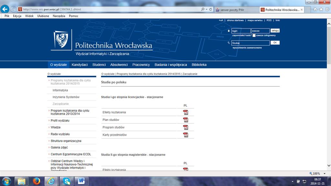The height and width of the screenshot is (186, 331).
Task: Expand 'Program kształcenia dla cyklu kształcenia 2013/2014'
Action: pyautogui.click(x=70, y=112)
